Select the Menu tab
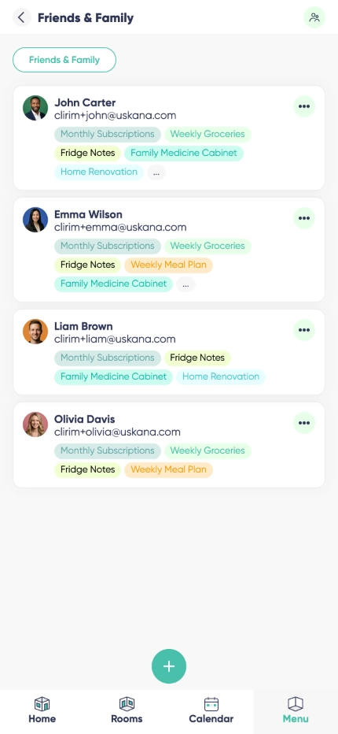Screen dimensions: 338x734 click(296, 710)
